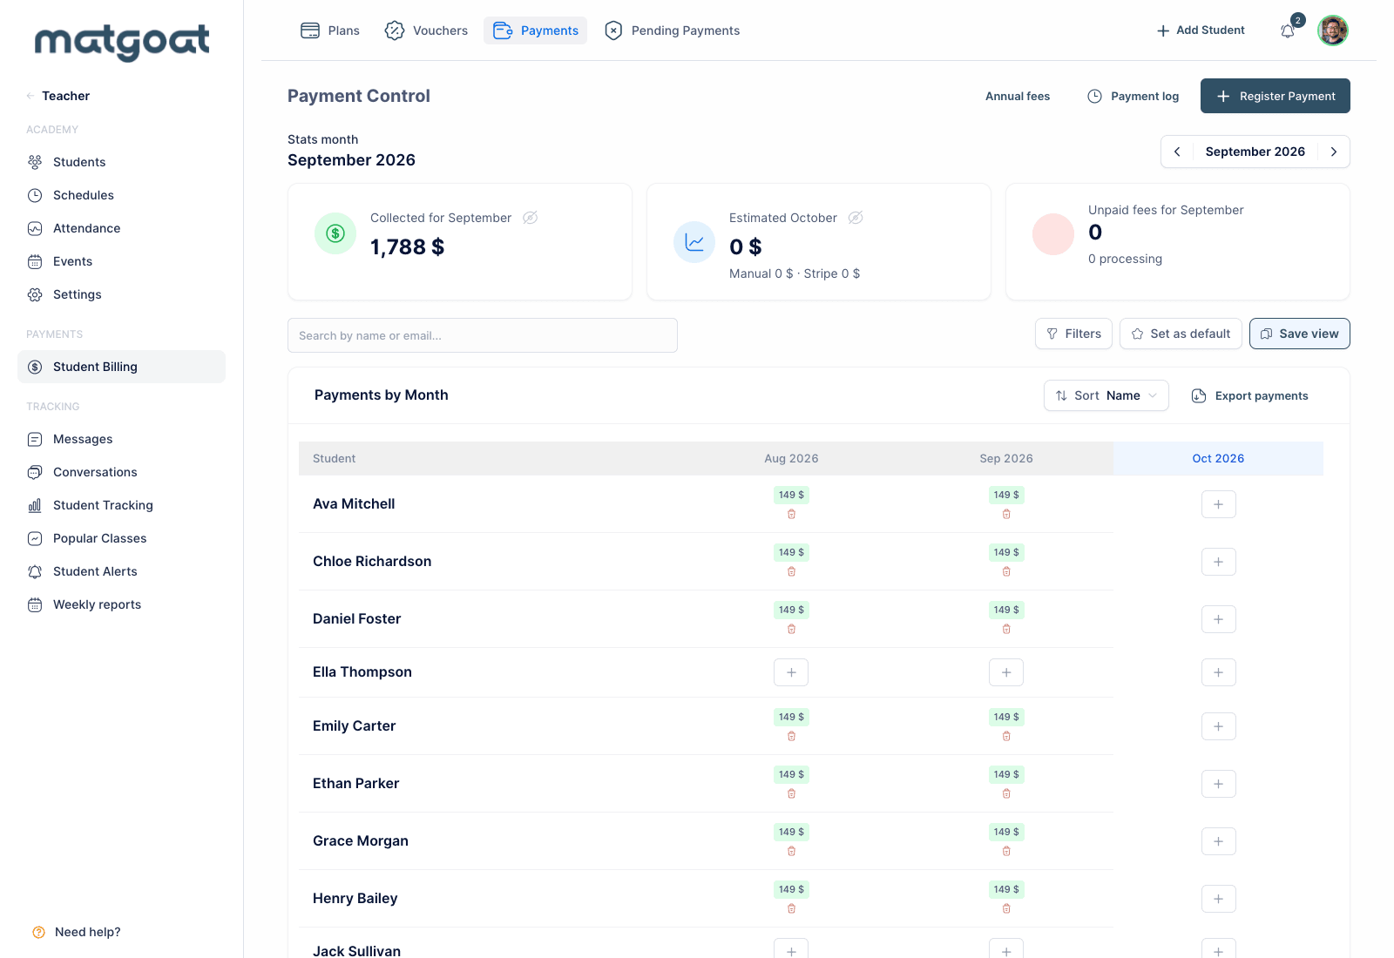Add Sep 2026 payment for Ella Thompson
This screenshot has width=1394, height=958.
point(1006,672)
